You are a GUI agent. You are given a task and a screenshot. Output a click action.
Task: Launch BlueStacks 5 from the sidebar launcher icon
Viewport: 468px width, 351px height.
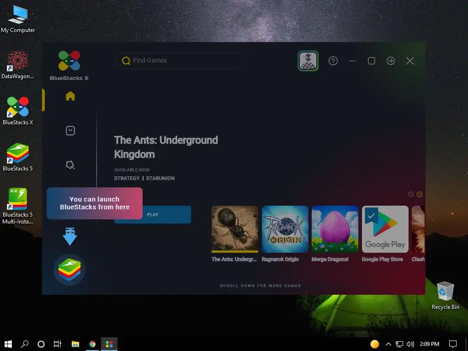click(69, 270)
